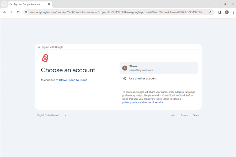This screenshot has width=236, height=157.
Task: Click shane@myworld.com email text
Action: (x=141, y=70)
